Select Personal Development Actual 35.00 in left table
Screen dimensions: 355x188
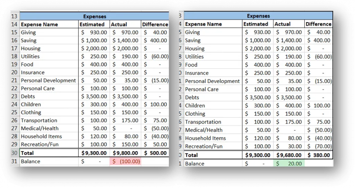coord(125,80)
